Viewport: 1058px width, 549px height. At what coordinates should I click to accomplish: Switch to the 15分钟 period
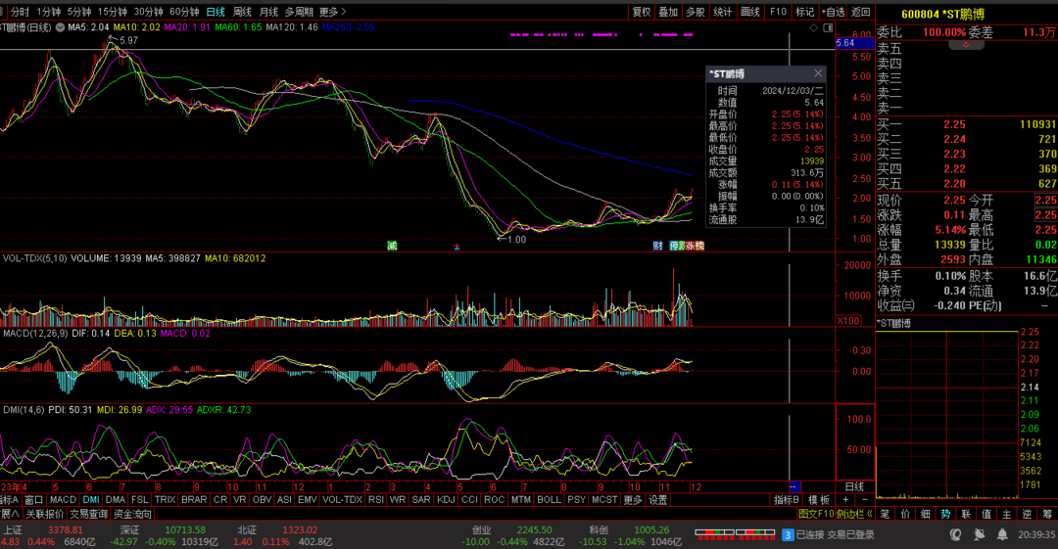(x=112, y=12)
